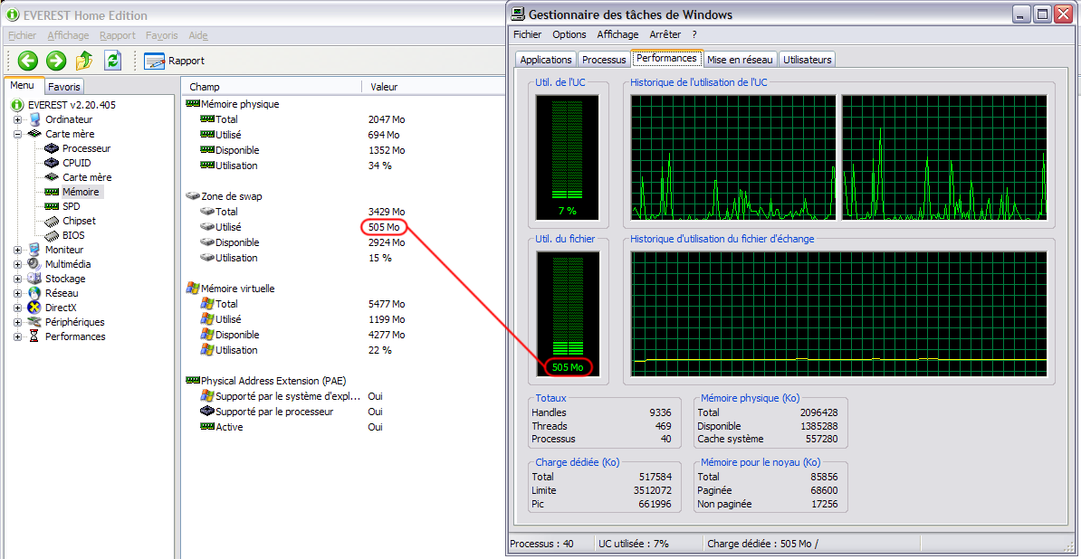Expand the Stockage tree node
Image resolution: width=1081 pixels, height=559 pixels.
[x=18, y=279]
